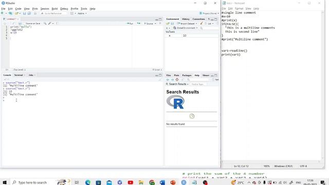Click the Run button in editor
The height and width of the screenshot is (185, 329).
click(130, 24)
